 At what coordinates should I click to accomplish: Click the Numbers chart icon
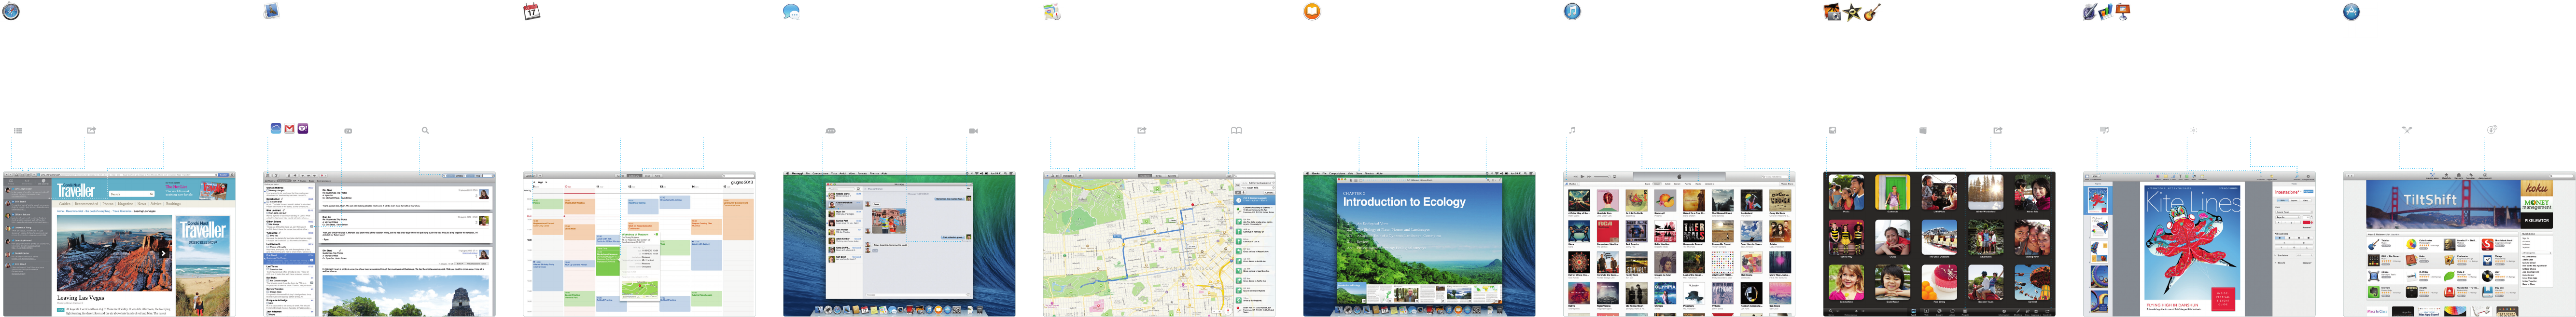pyautogui.click(x=2105, y=12)
